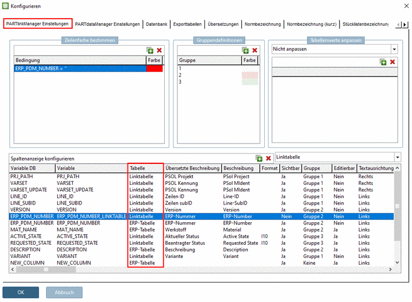Click the Variable DB column header

click(32, 168)
